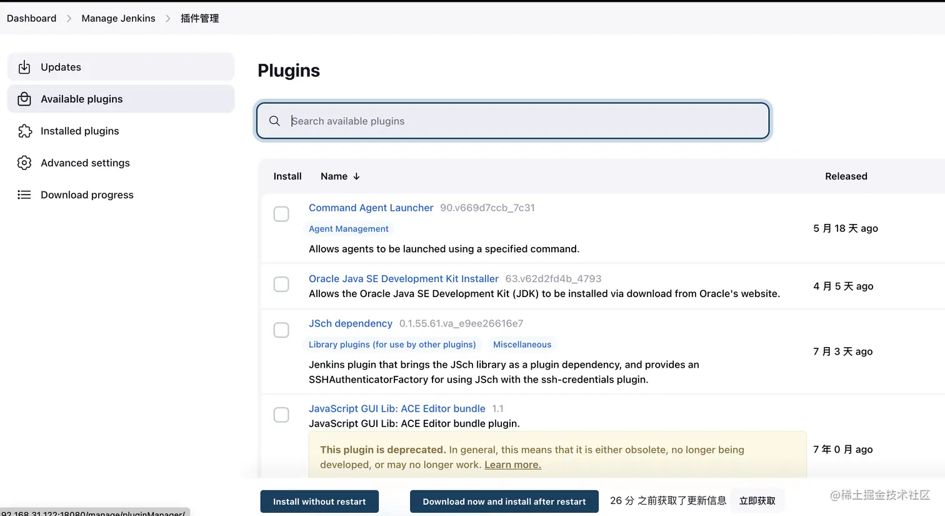Tick the Command Agent Launcher checkbox
Viewport: 945px width, 516px height.
tap(281, 214)
